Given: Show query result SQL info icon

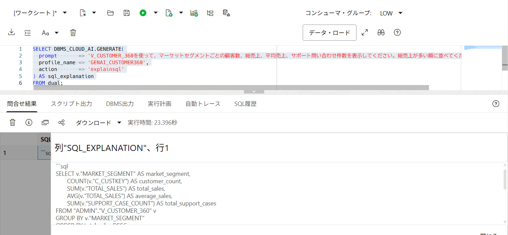Looking at the screenshot, I should pyautogui.click(x=29, y=122).
